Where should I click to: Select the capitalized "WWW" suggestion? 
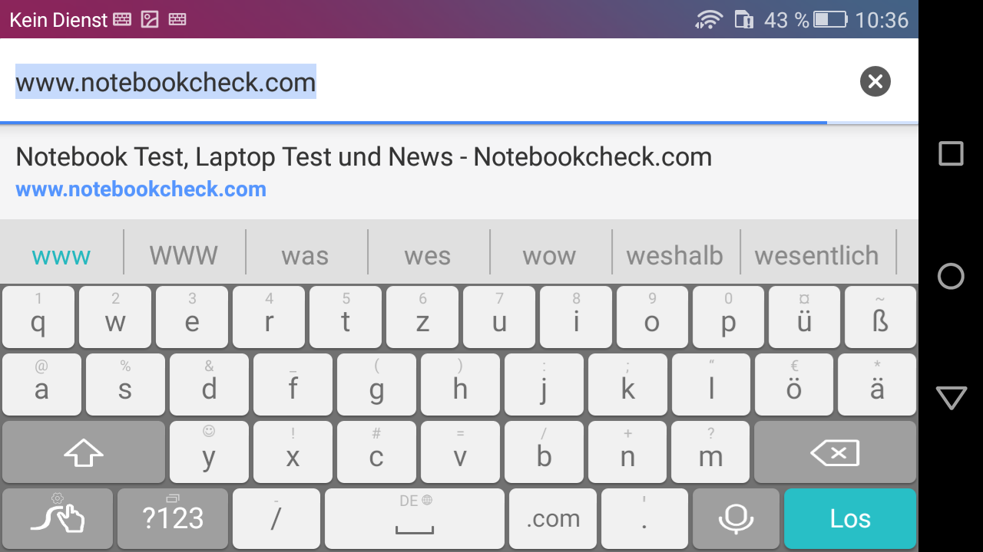click(184, 255)
